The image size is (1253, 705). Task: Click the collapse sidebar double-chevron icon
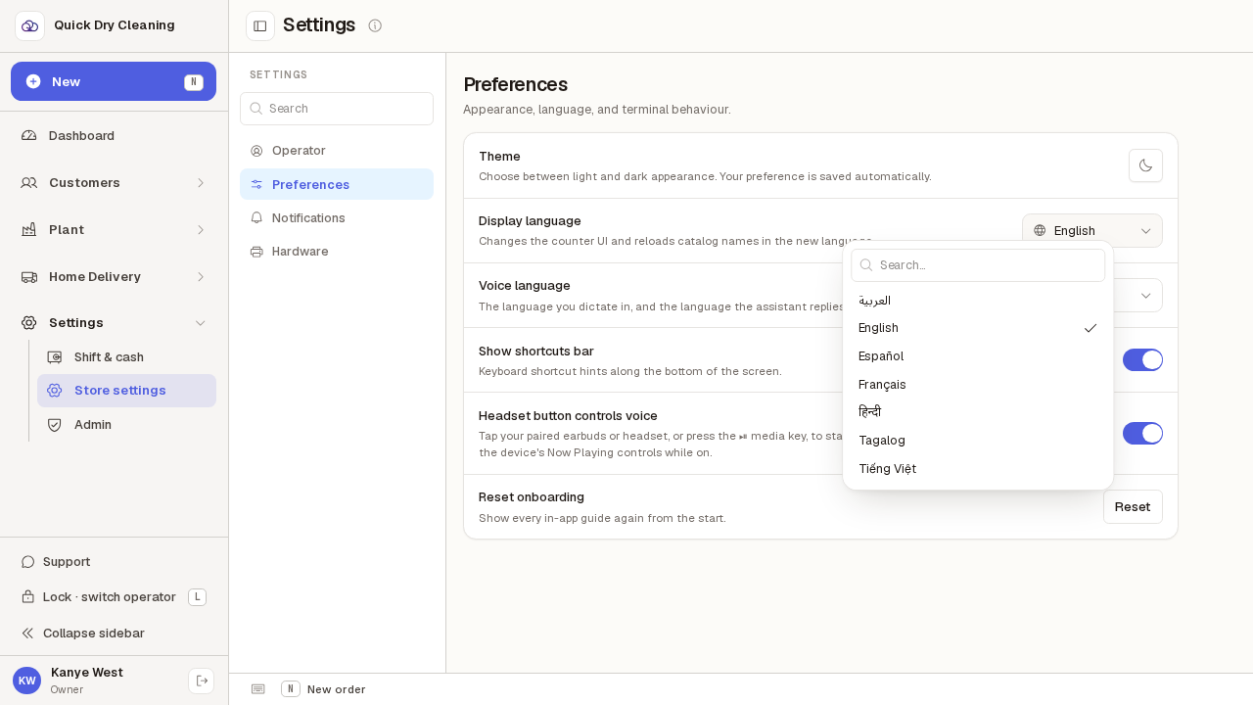(28, 633)
